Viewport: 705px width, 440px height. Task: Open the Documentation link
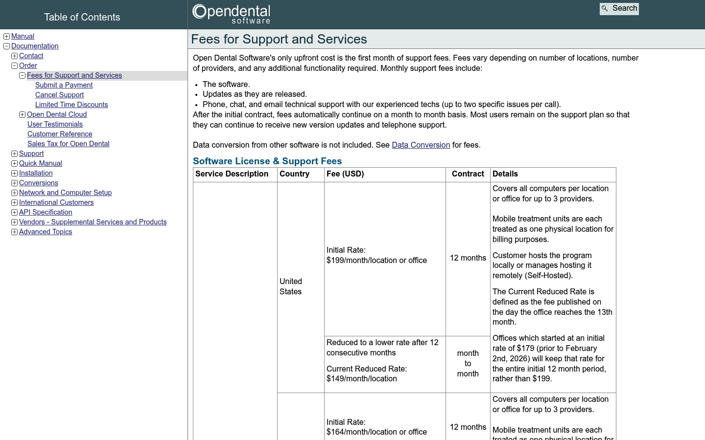(35, 46)
